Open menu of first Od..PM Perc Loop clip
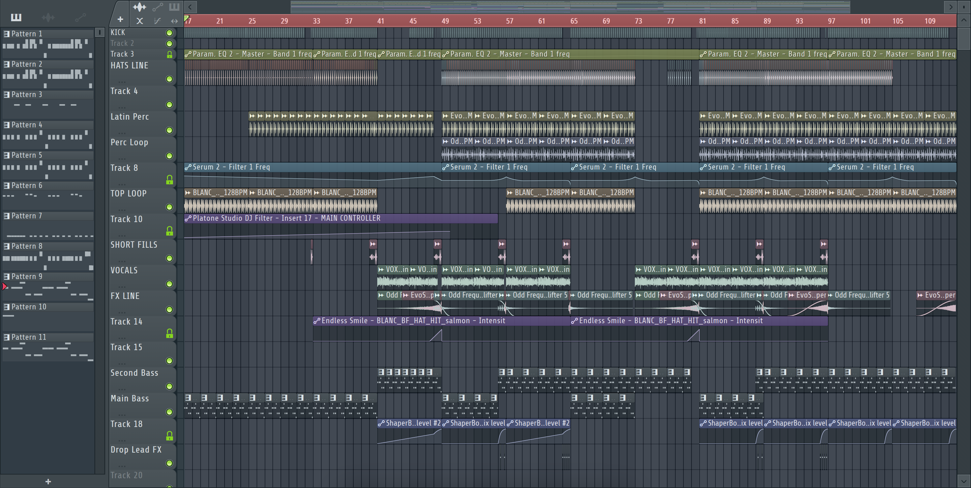 tap(445, 141)
